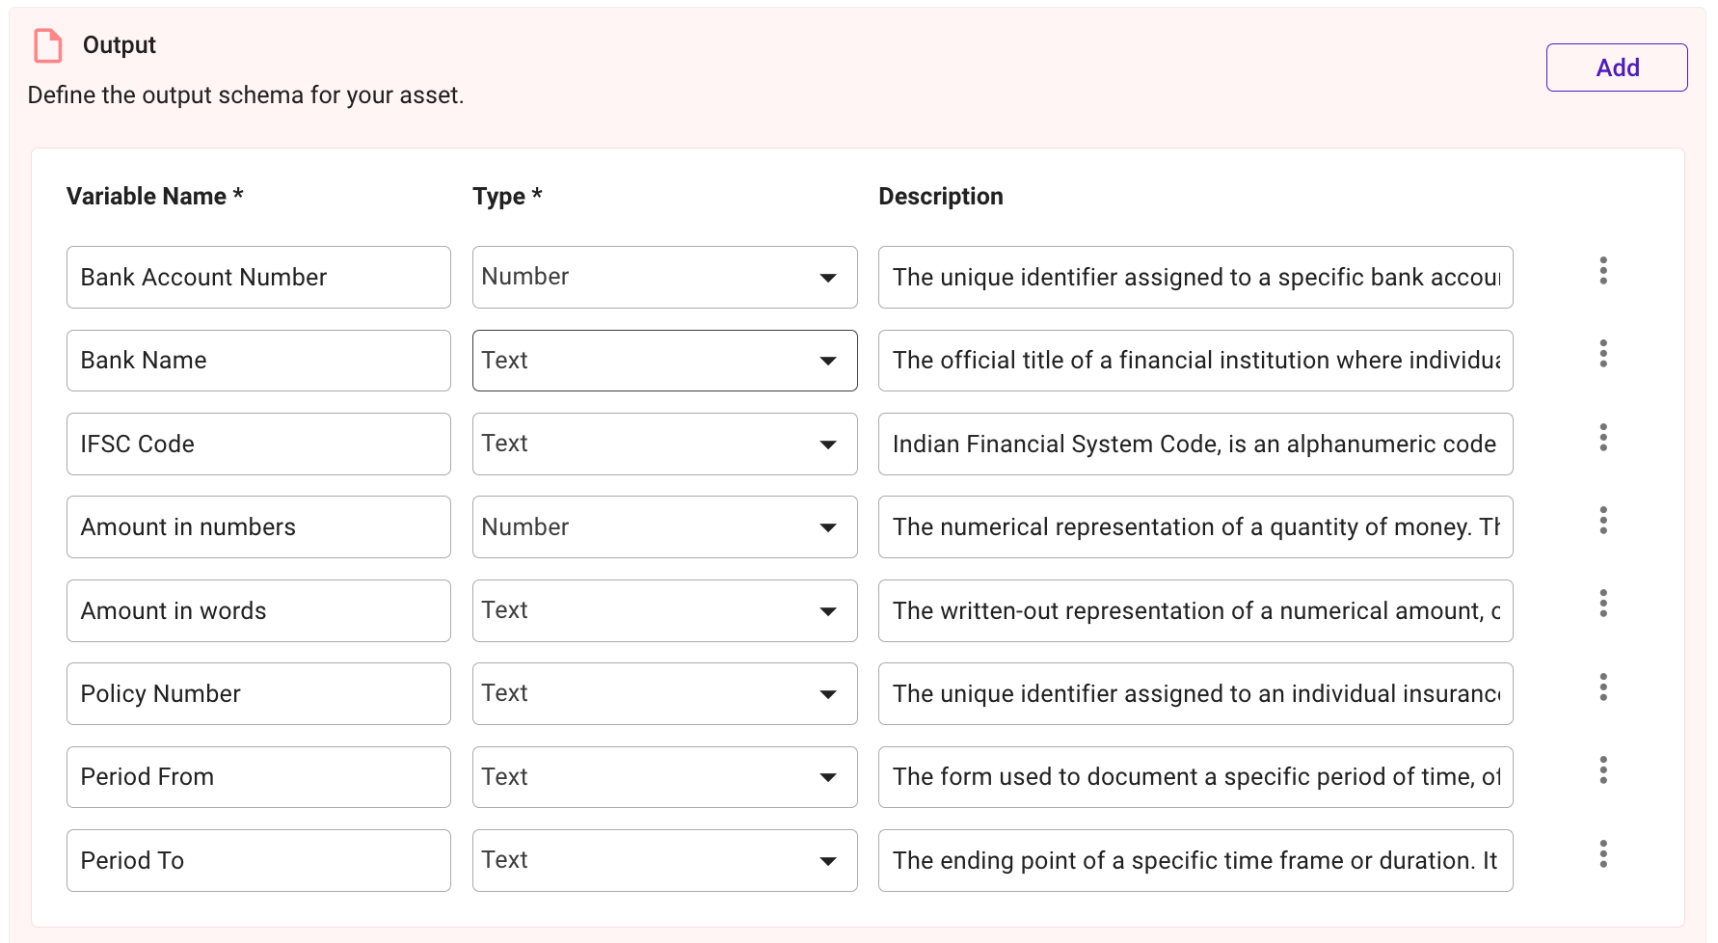Click the 'Output' section title
The width and height of the screenshot is (1718, 943).
point(119,45)
